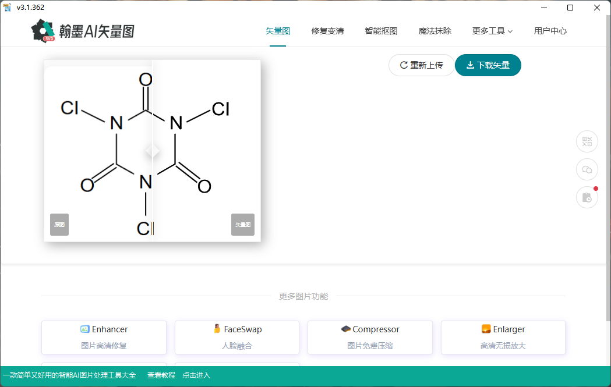Click the QR code icon in right sidebar

tap(587, 141)
